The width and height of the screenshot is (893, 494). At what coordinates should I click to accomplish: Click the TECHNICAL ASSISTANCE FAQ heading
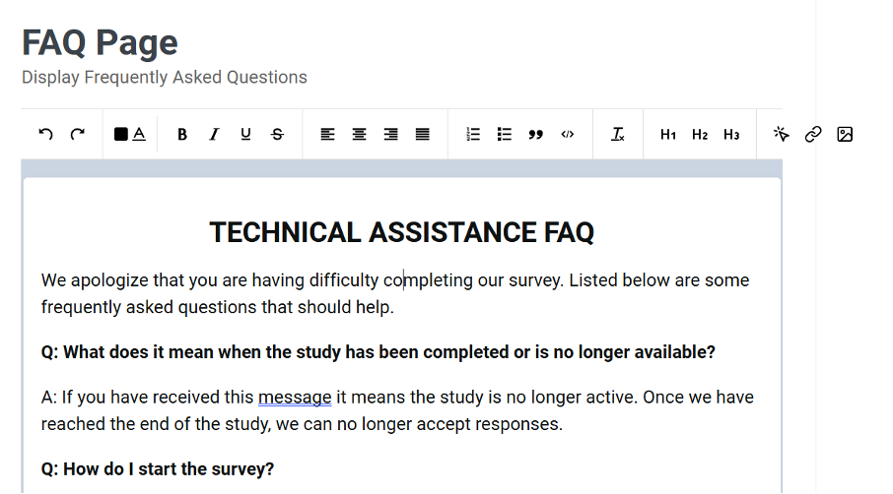[402, 232]
